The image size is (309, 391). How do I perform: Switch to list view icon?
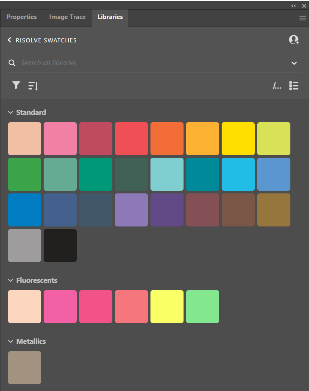click(294, 86)
